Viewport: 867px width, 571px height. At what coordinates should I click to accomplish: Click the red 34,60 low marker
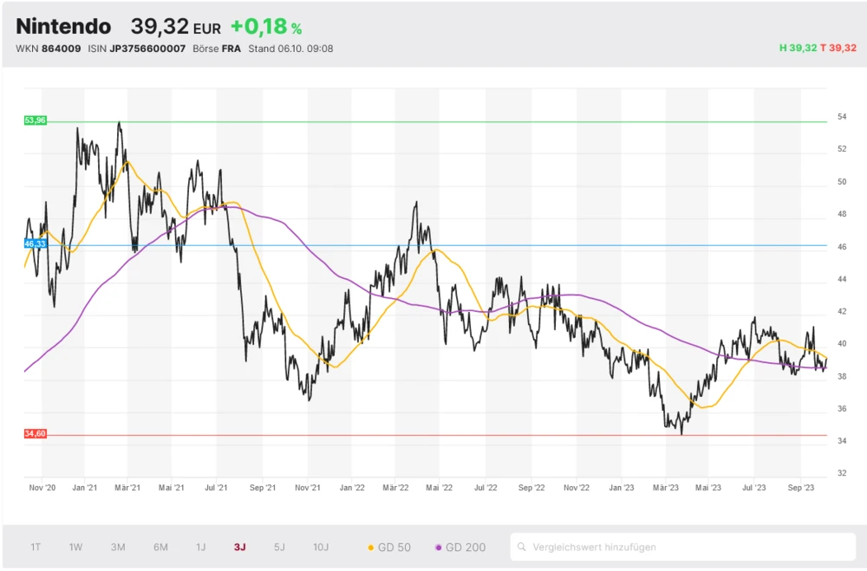pos(35,433)
